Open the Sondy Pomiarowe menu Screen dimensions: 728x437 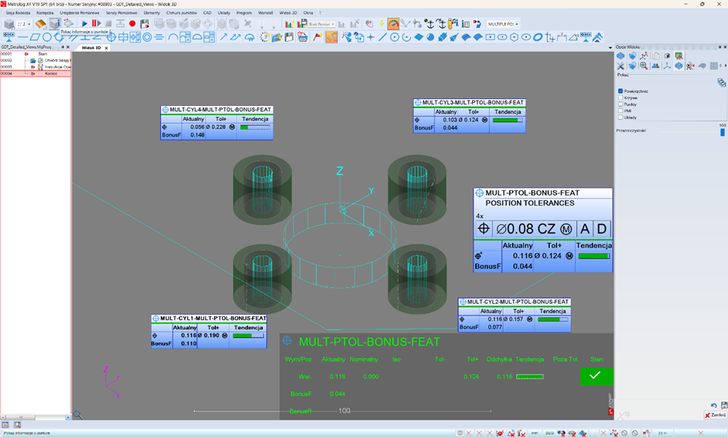coord(121,12)
